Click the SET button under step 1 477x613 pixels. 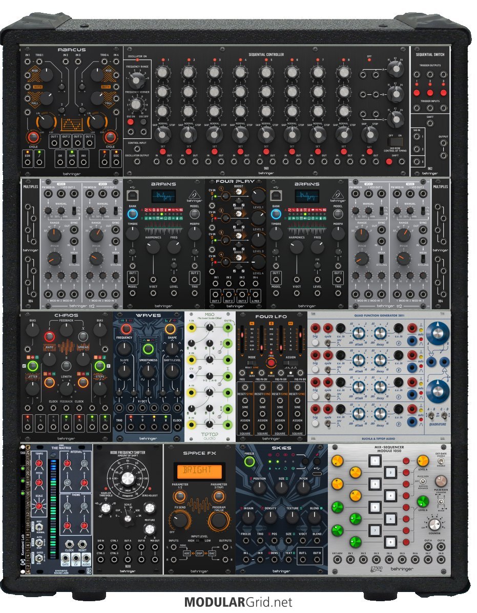pyautogui.click(x=162, y=151)
